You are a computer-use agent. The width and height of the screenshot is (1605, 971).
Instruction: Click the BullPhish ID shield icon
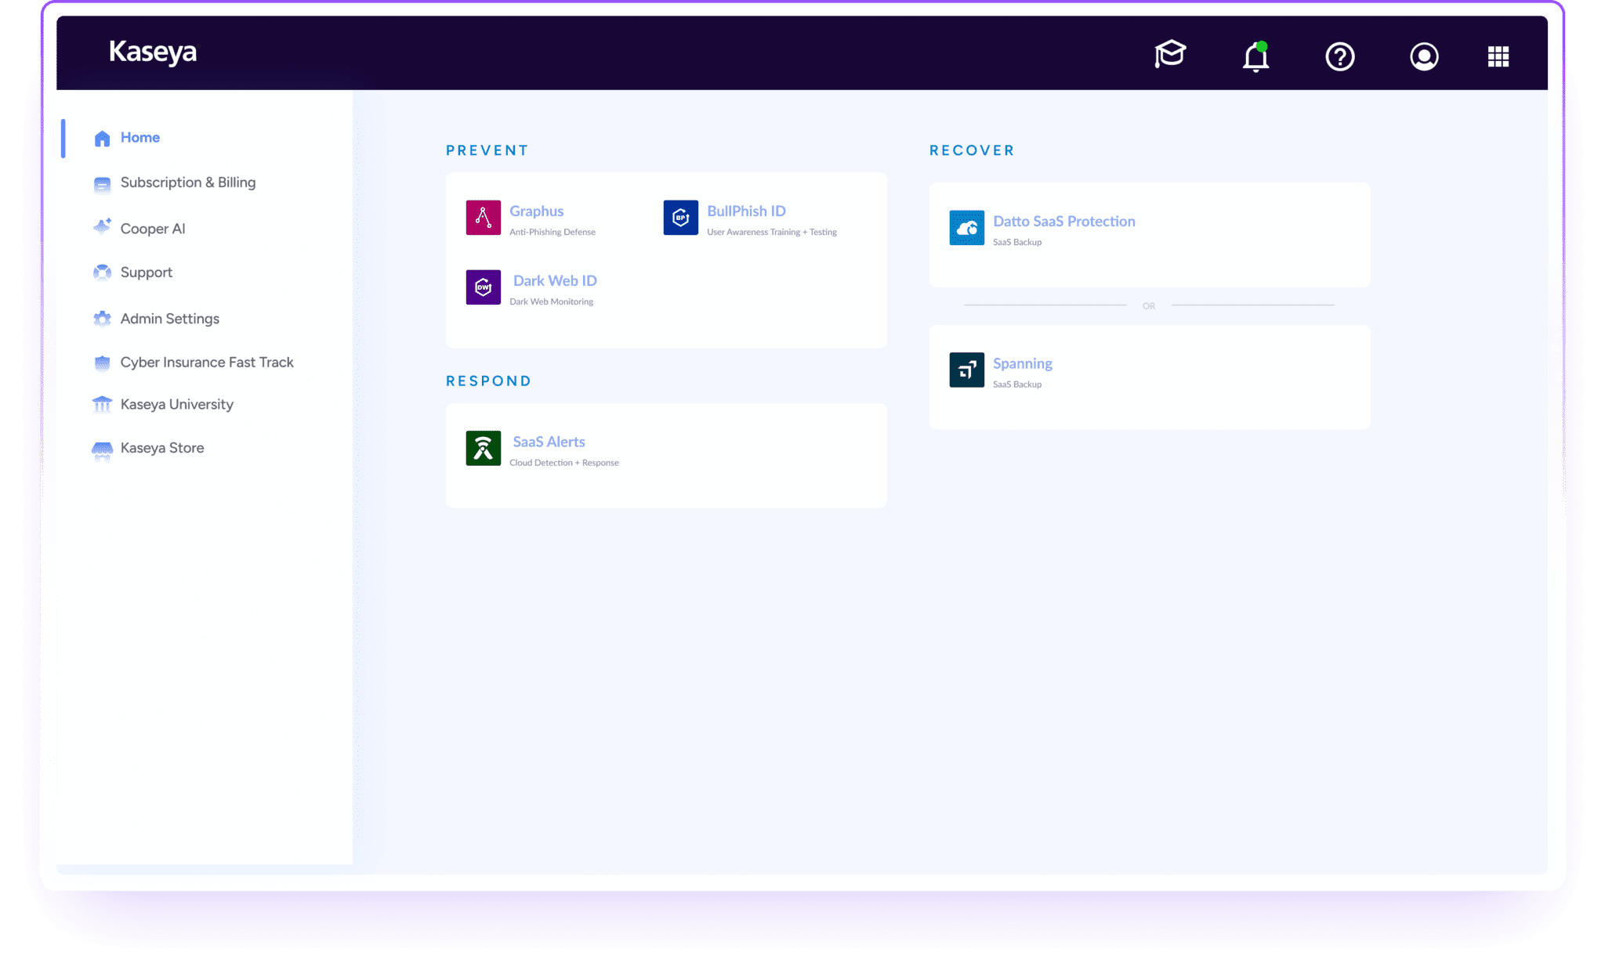coord(680,218)
